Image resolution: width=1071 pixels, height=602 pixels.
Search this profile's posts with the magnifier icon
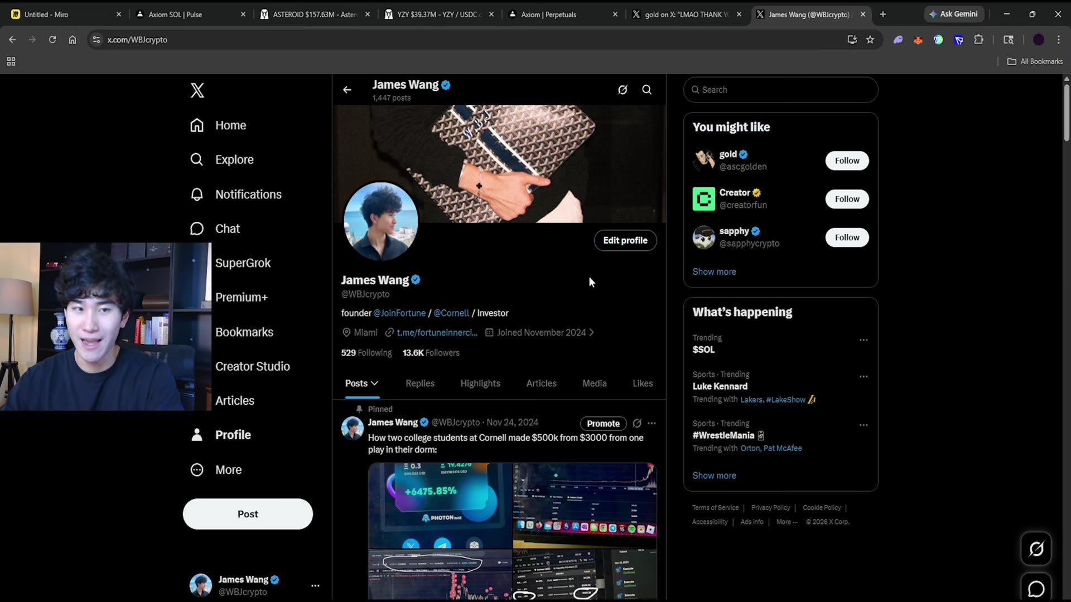coord(647,90)
